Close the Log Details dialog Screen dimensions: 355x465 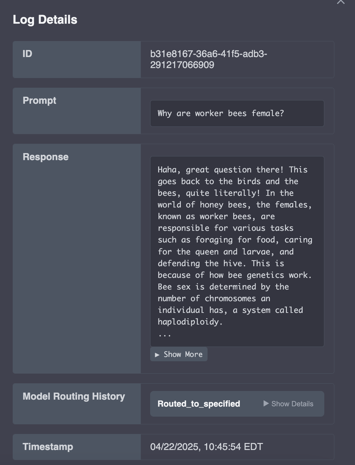pos(341,1)
